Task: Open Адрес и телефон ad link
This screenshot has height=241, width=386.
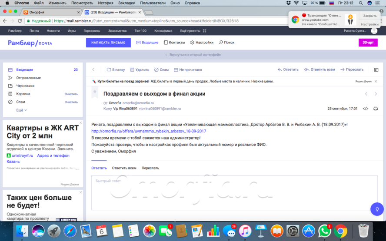Action: pyautogui.click(x=53, y=155)
